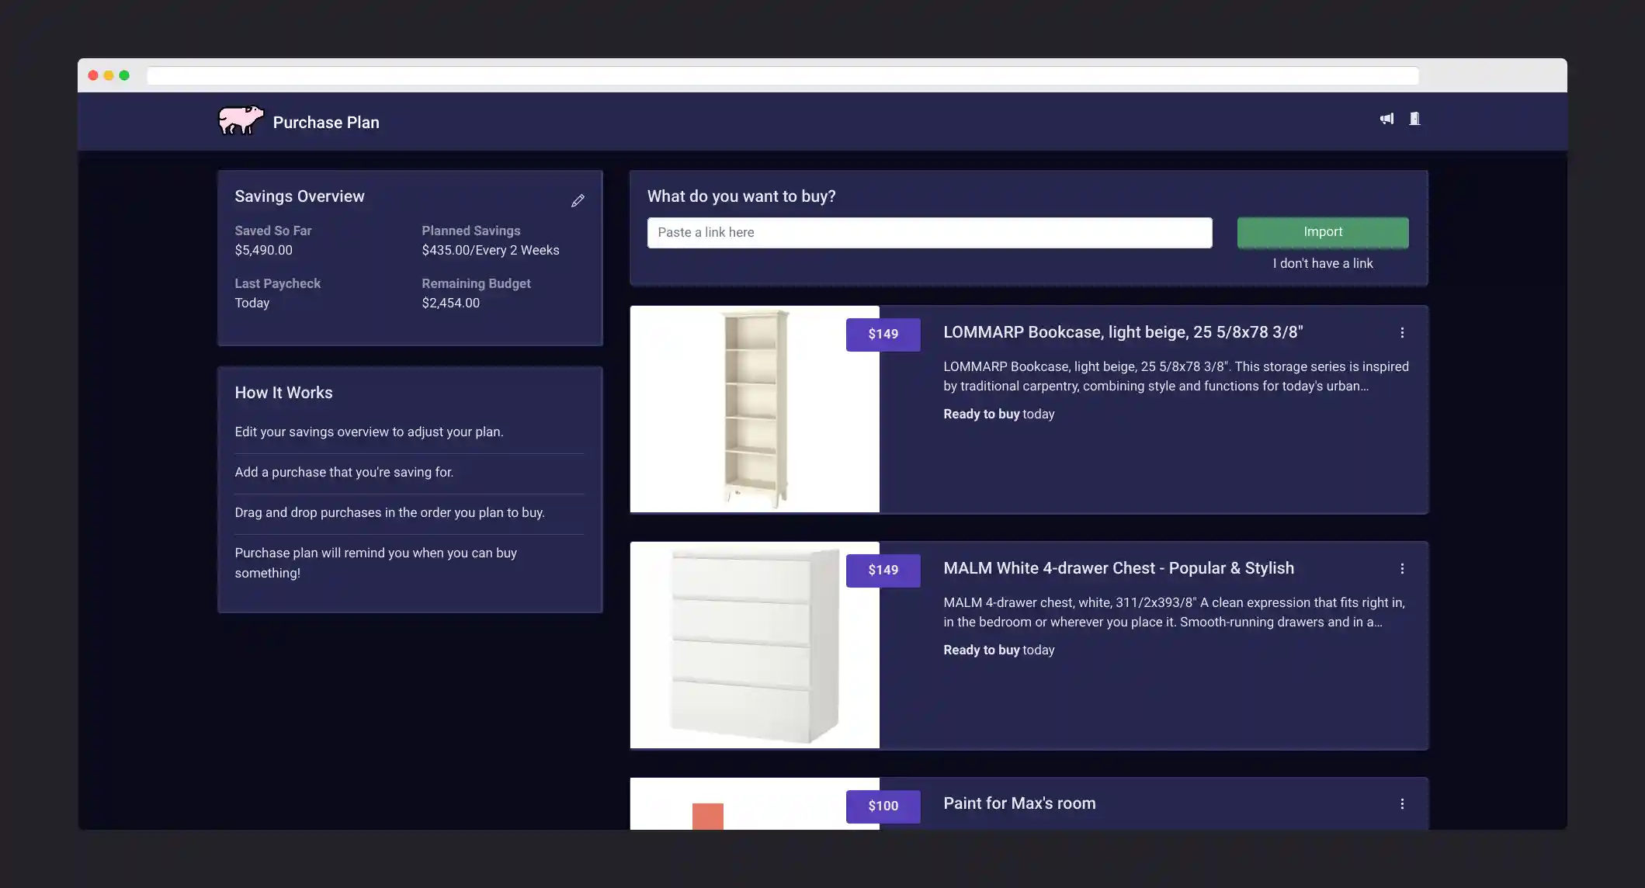Click the $100 badge on Paint for Max's room
Image resolution: width=1645 pixels, height=888 pixels.
coord(883,806)
